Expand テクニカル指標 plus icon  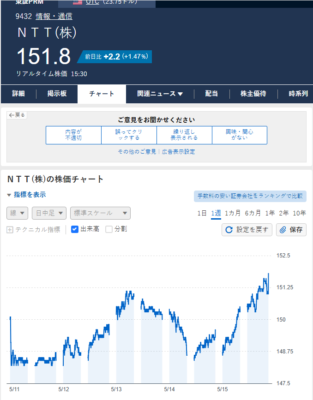(10, 230)
